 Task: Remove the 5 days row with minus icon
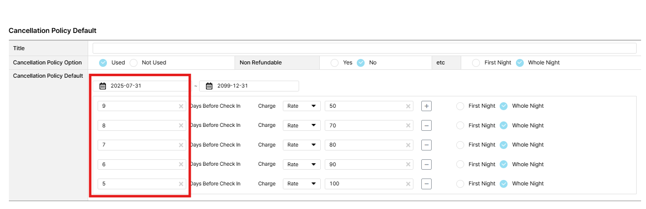point(427,184)
